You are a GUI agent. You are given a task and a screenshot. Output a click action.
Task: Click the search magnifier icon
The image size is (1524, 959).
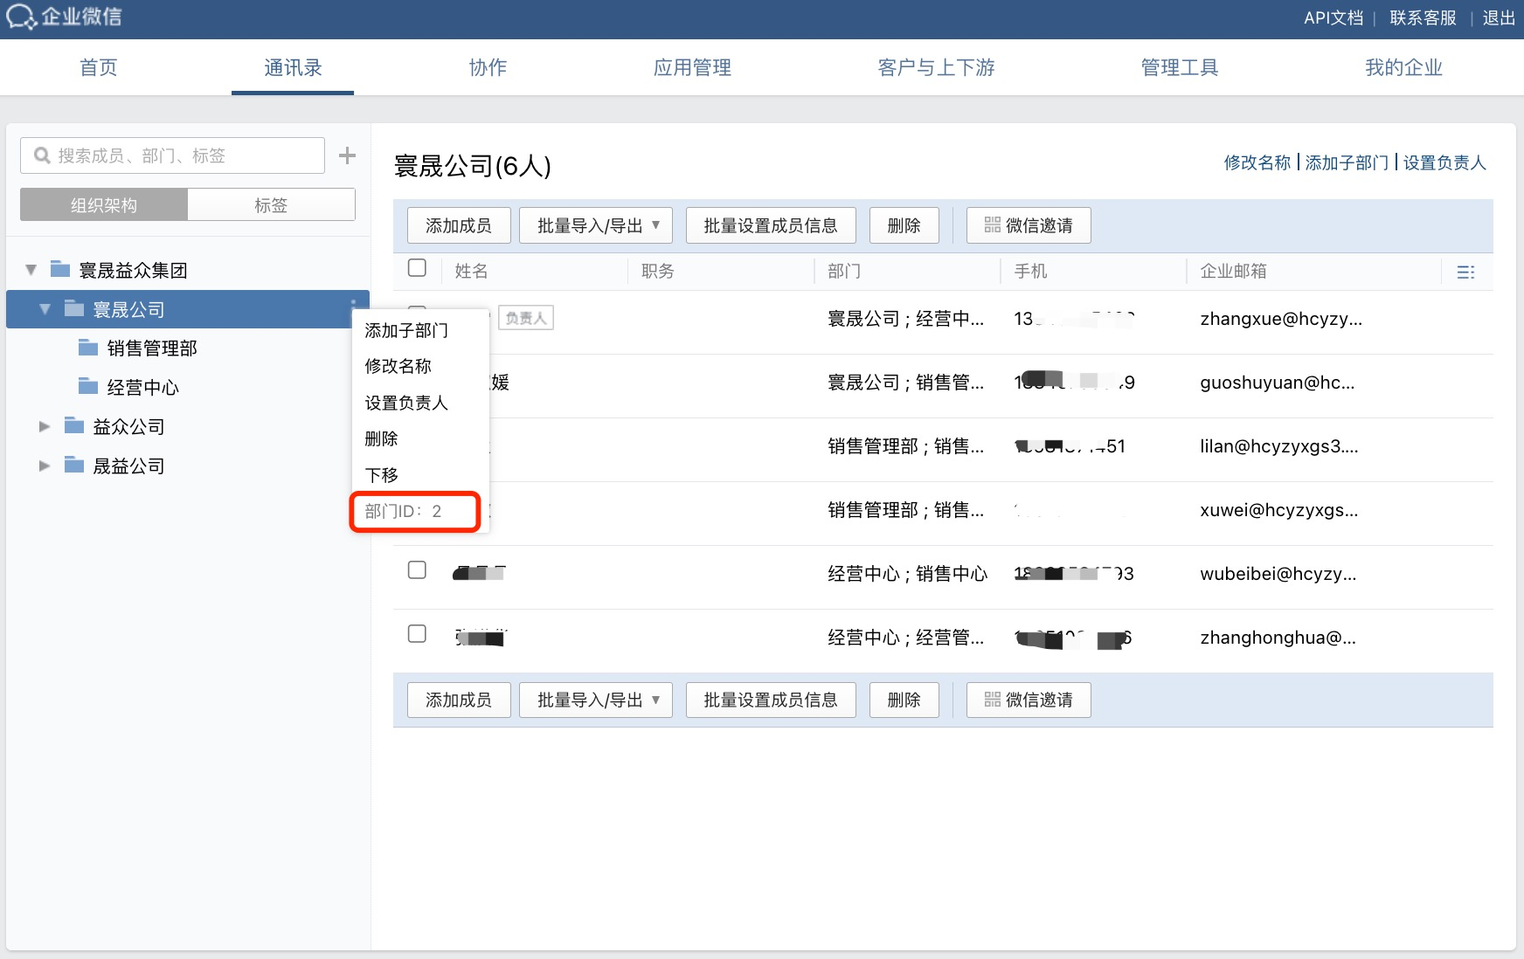point(41,155)
